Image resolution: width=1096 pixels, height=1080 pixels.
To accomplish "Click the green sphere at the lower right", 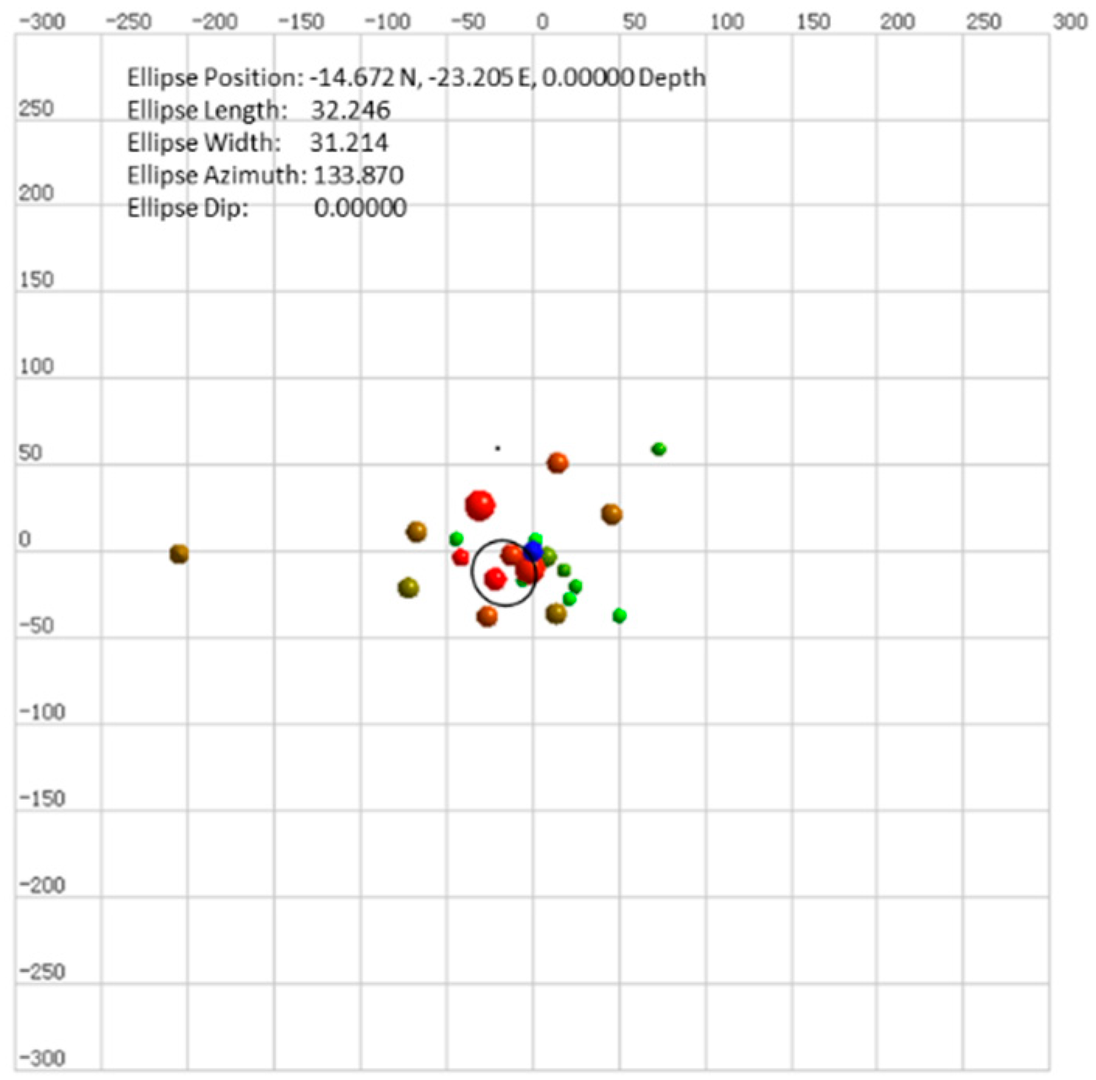I will (x=619, y=616).
